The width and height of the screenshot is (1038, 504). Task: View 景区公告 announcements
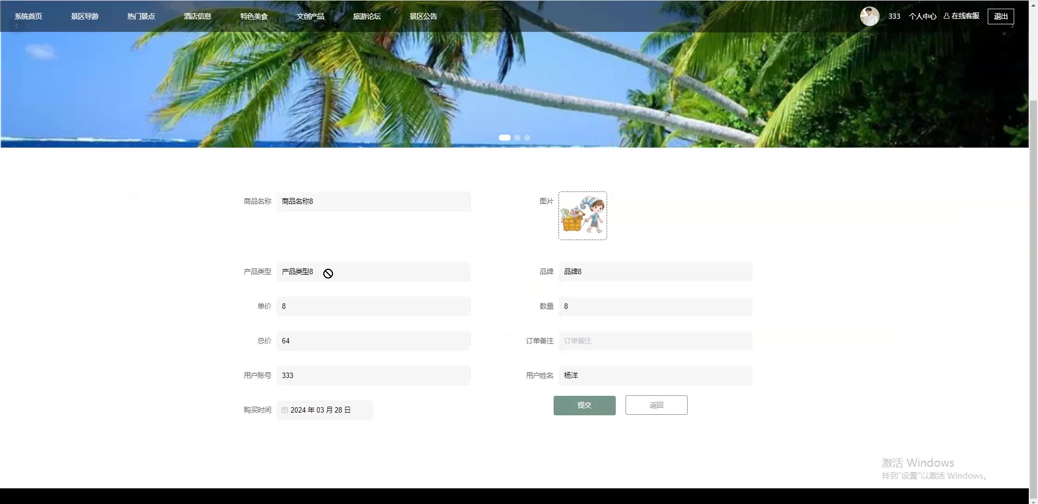pos(423,16)
